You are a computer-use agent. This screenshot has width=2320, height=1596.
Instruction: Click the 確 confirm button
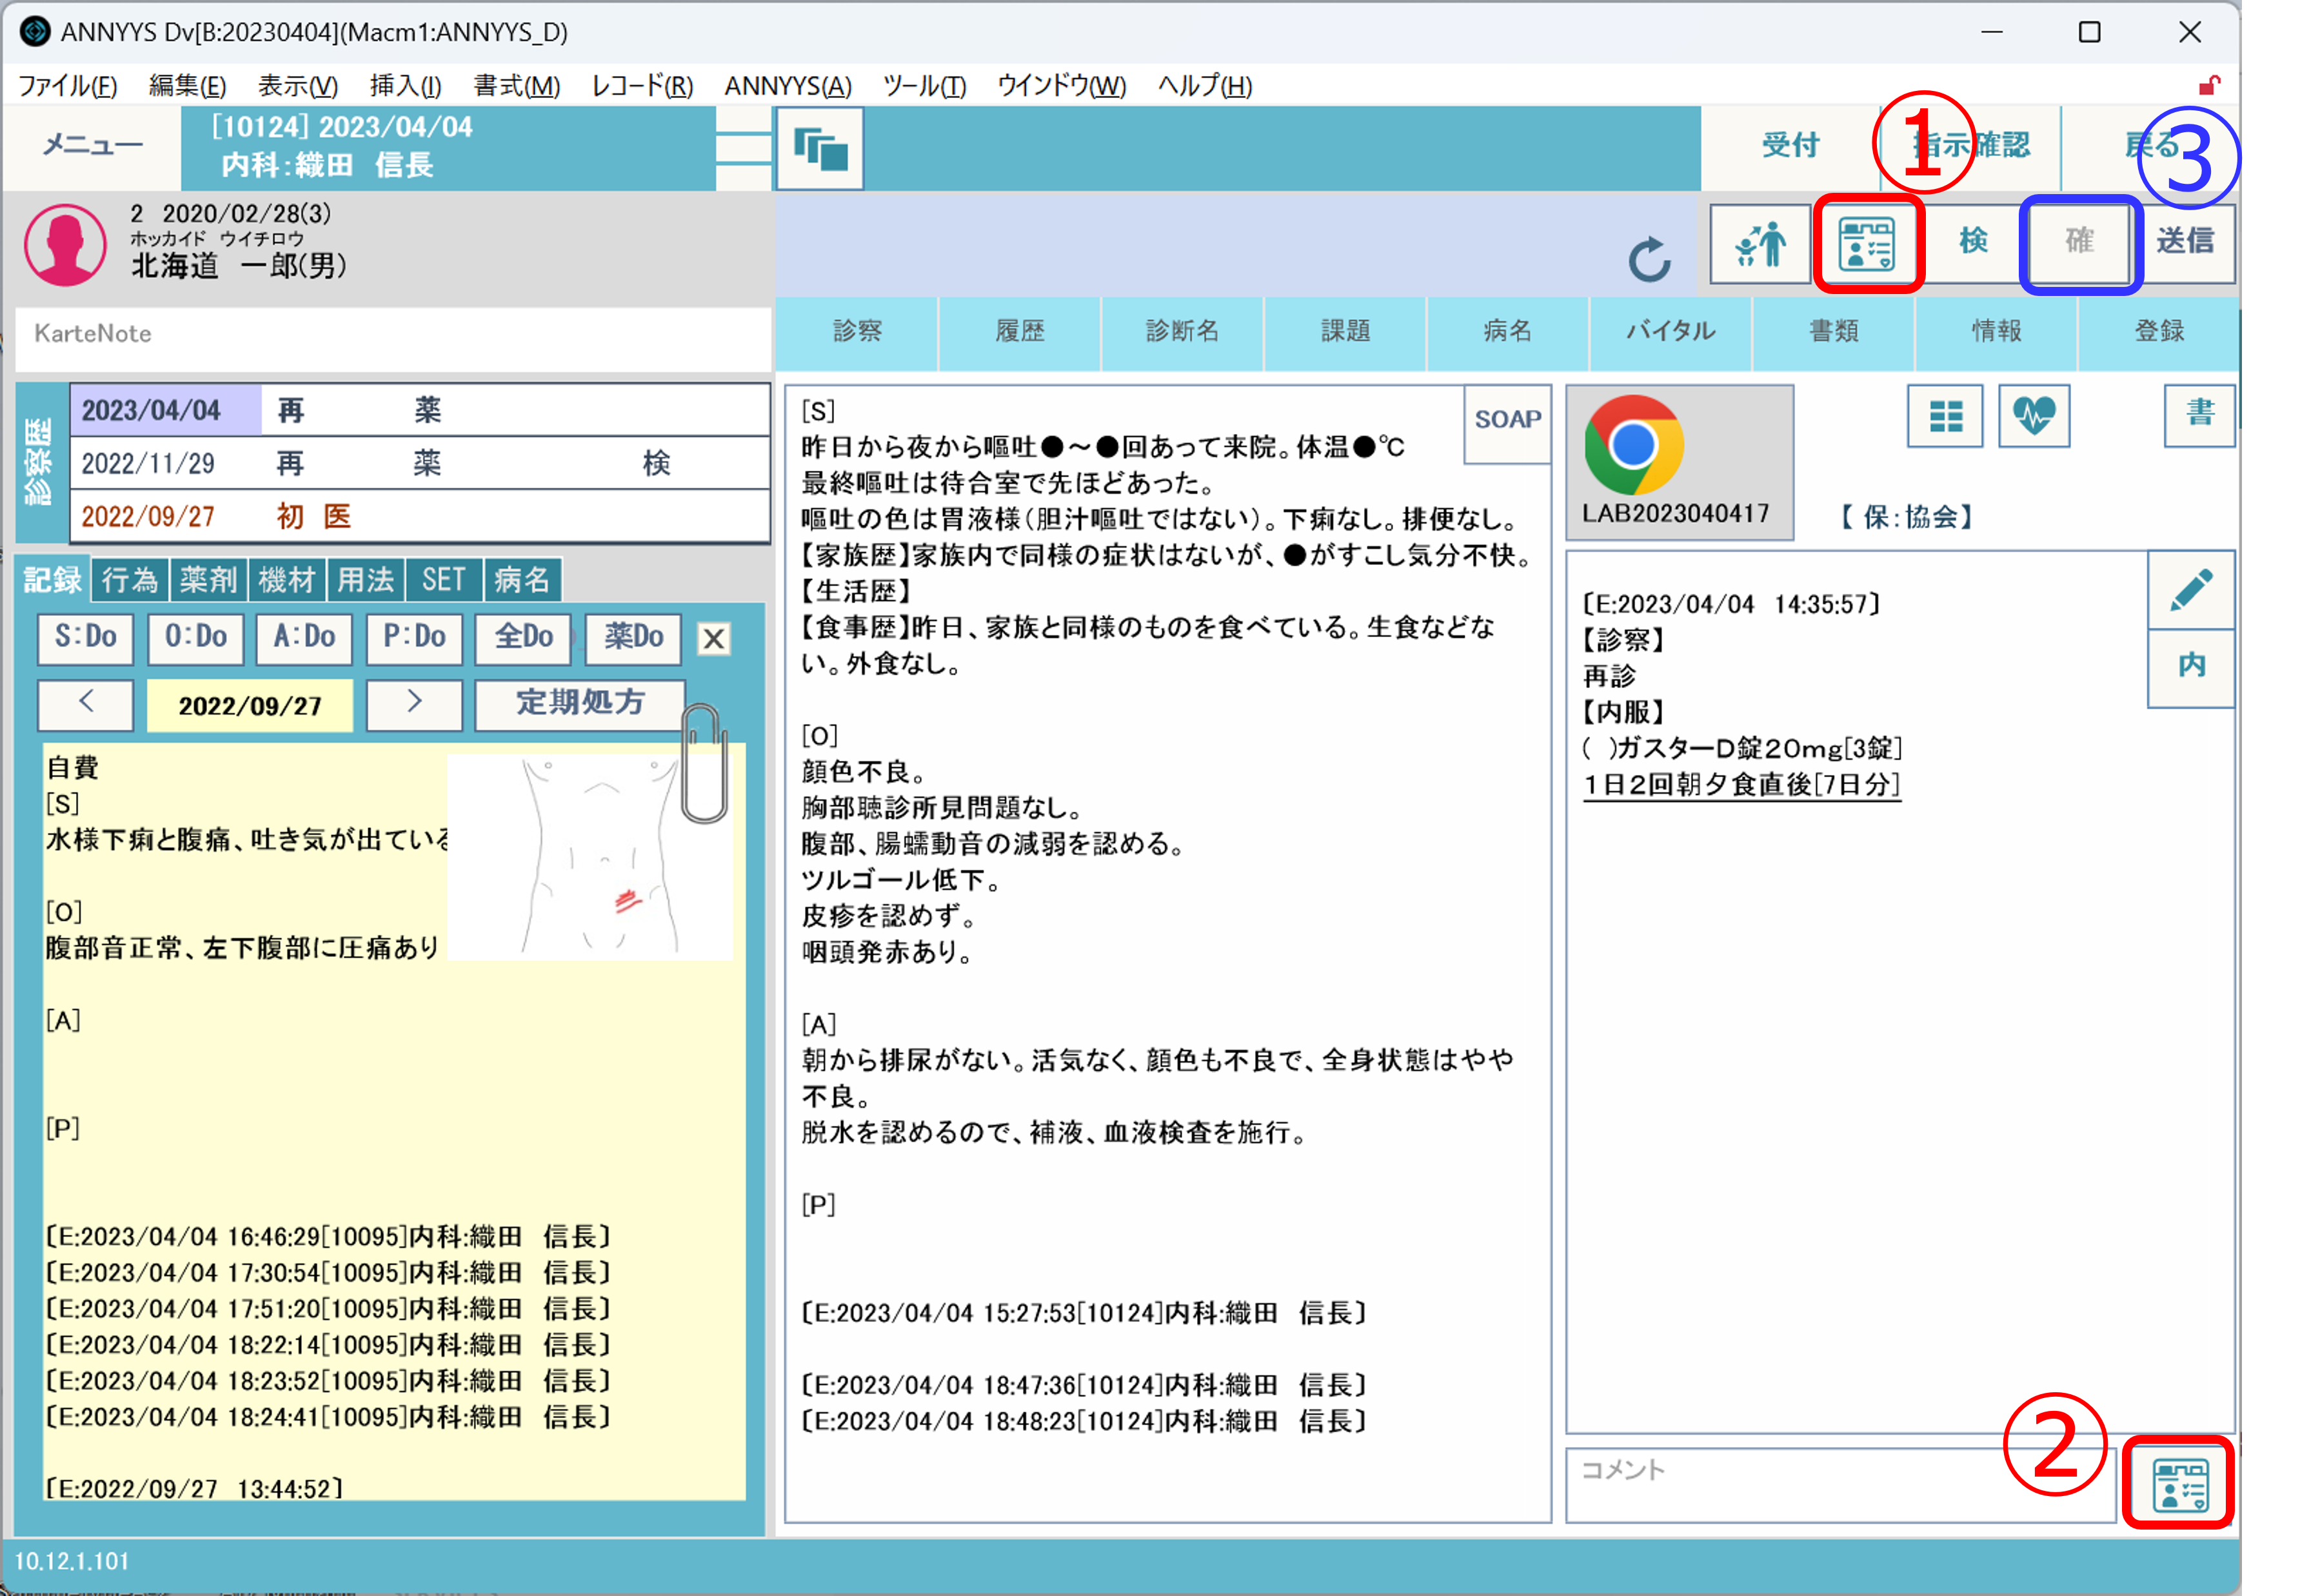tap(2079, 243)
